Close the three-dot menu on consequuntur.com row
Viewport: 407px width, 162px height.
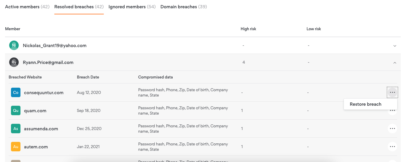pyautogui.click(x=392, y=92)
